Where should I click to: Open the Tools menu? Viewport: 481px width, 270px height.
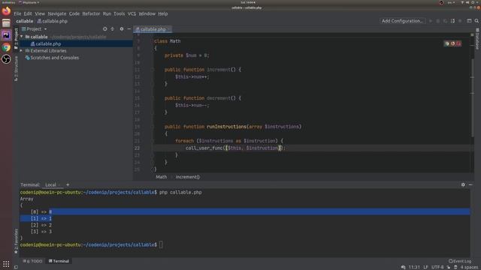coord(119,13)
